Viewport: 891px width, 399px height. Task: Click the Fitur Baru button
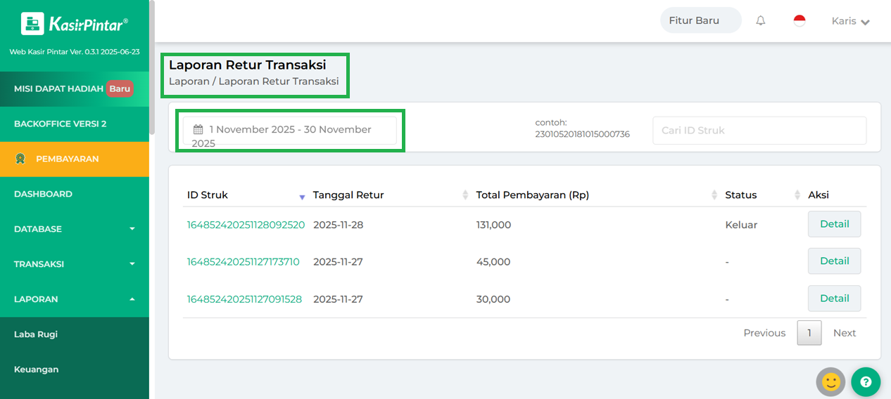tap(700, 20)
